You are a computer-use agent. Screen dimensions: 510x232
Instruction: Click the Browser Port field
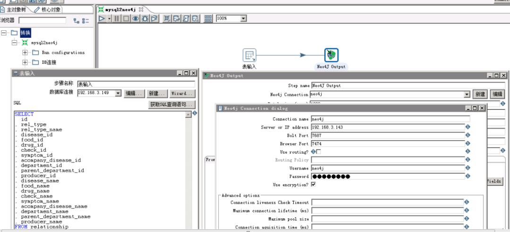[x=388, y=143]
